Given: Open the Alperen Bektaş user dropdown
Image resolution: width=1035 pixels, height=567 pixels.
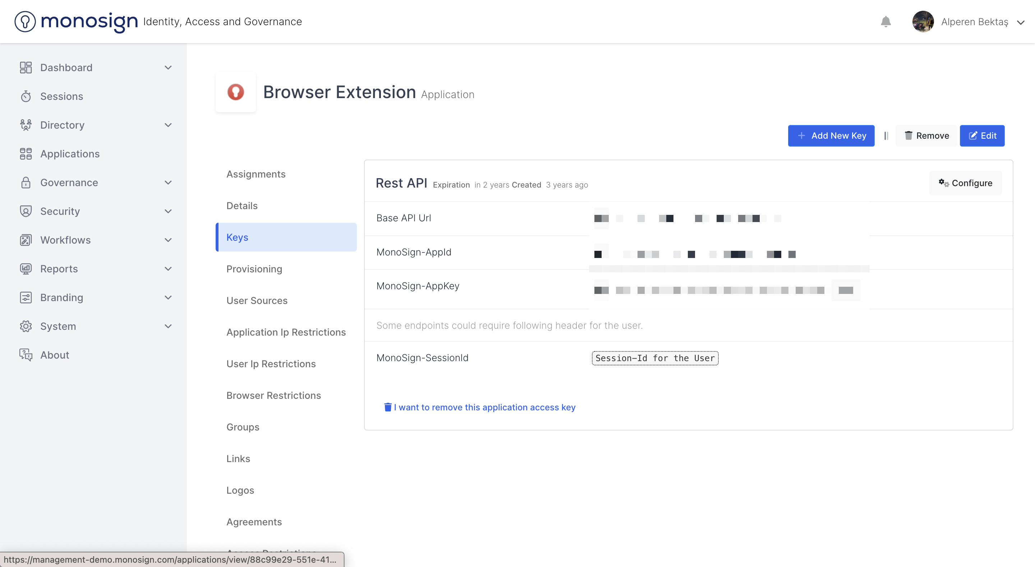Looking at the screenshot, I should [x=1021, y=22].
